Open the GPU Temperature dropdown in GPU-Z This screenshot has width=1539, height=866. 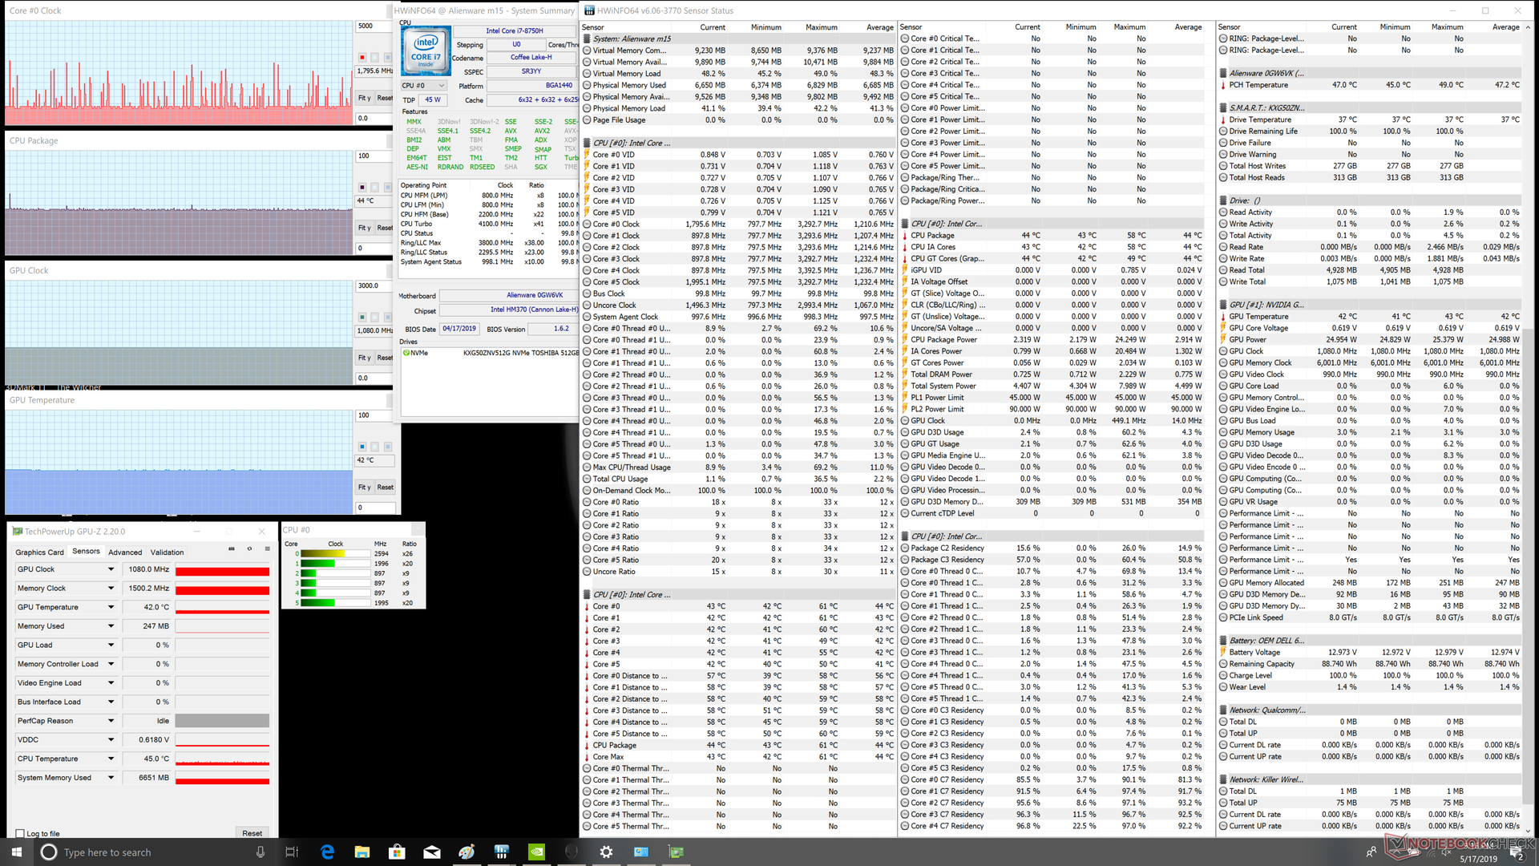click(111, 607)
